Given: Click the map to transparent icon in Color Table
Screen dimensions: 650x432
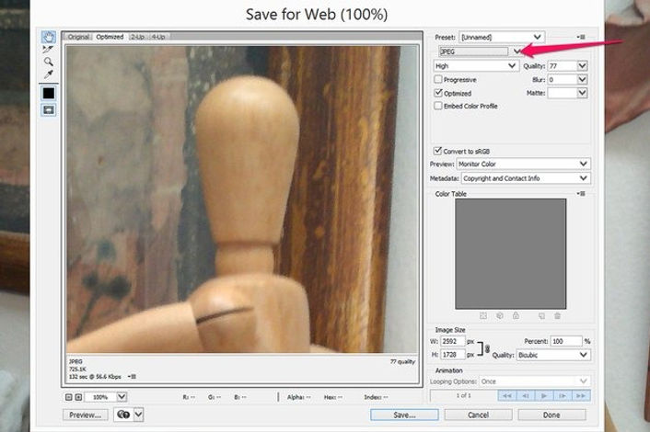Looking at the screenshot, I should point(483,315).
